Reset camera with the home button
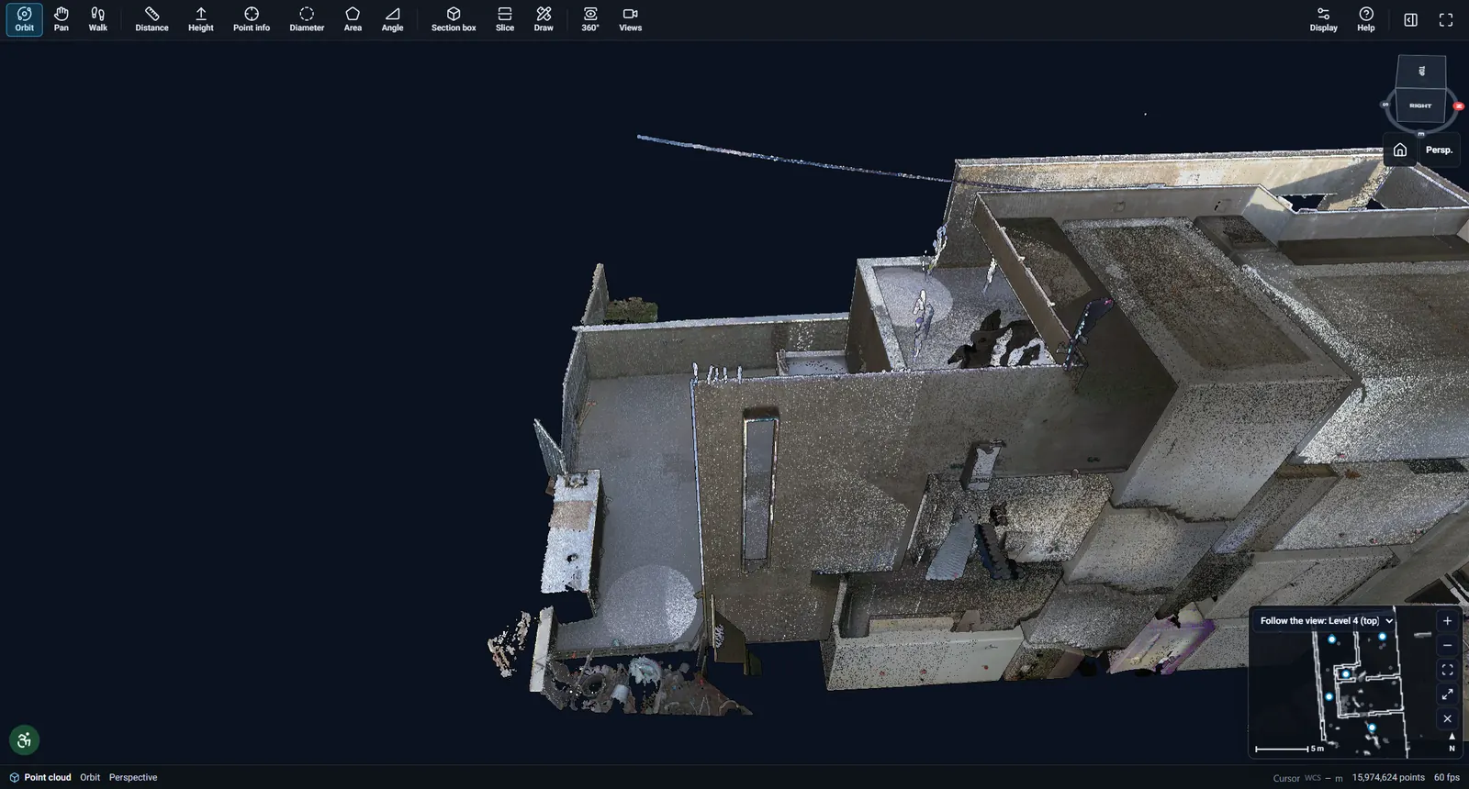This screenshot has height=789, width=1469. 1399,150
